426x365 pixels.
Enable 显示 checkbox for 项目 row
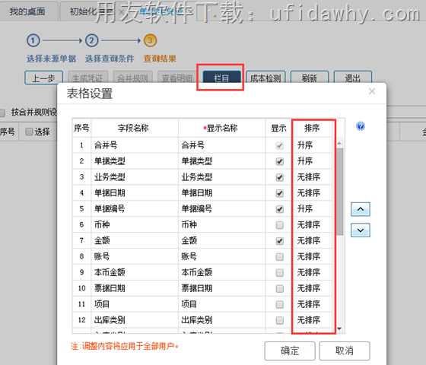click(x=280, y=304)
